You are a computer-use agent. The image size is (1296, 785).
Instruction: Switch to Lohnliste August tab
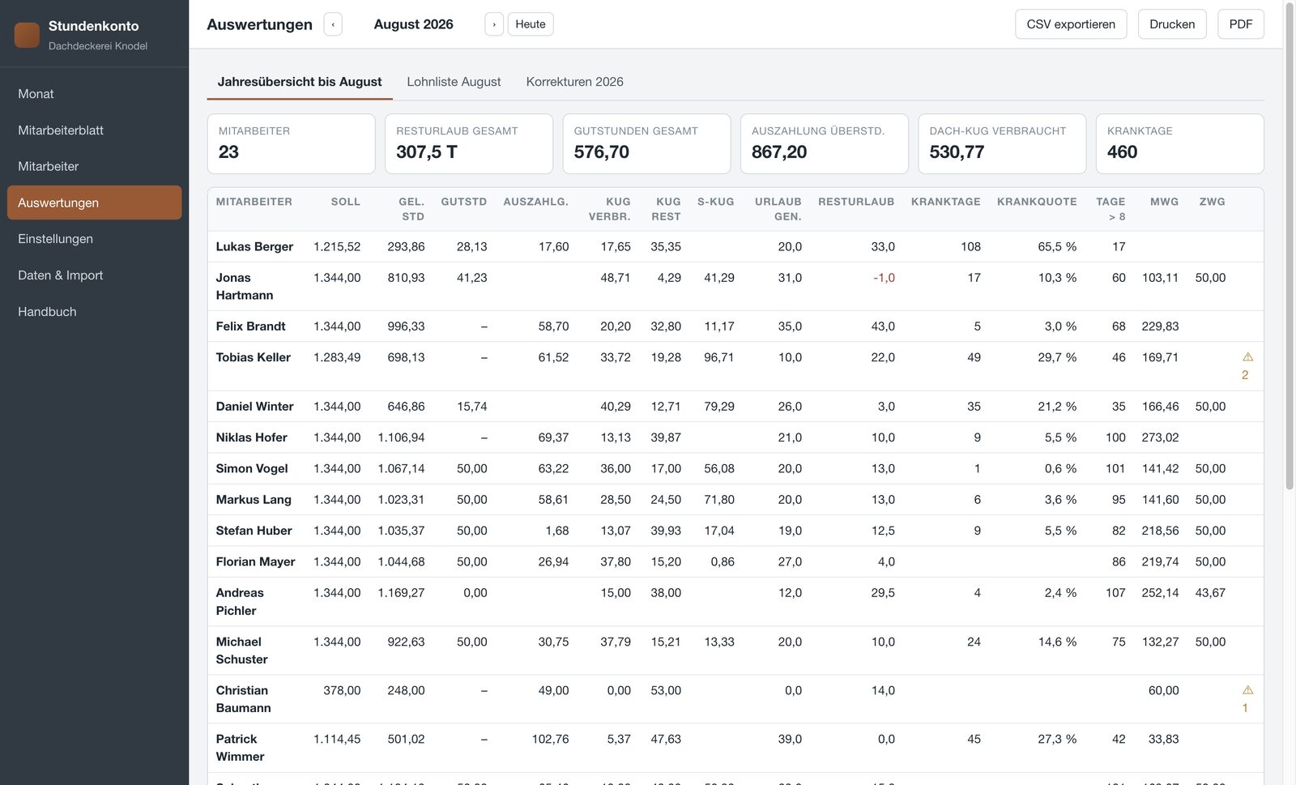click(x=454, y=82)
